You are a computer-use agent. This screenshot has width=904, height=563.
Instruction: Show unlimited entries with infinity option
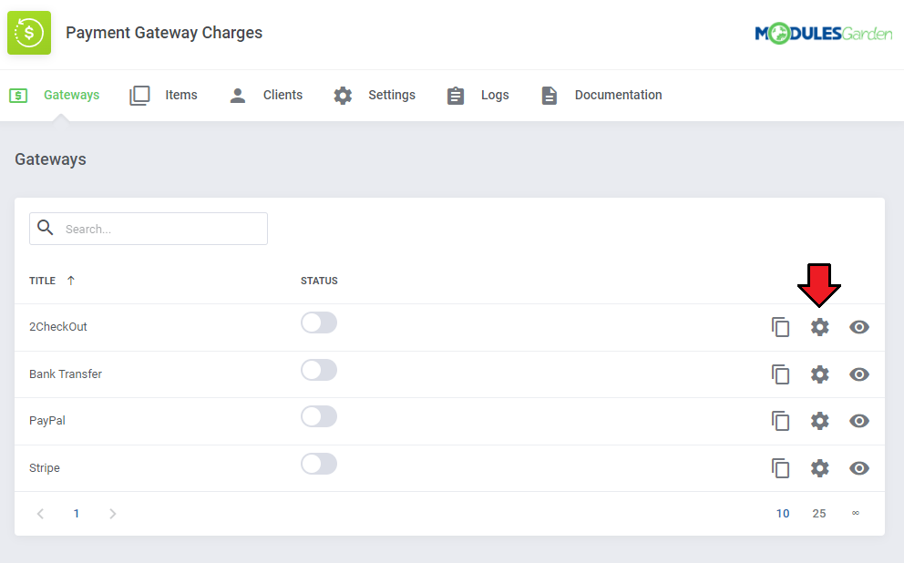point(856,513)
